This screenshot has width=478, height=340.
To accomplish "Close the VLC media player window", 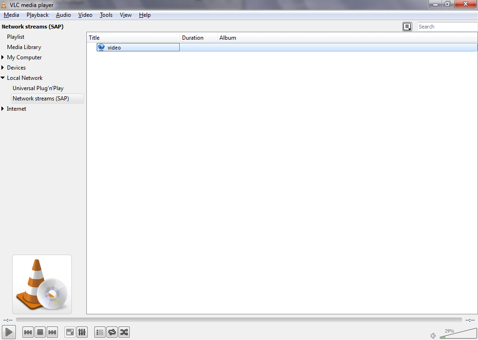I will click(465, 4).
